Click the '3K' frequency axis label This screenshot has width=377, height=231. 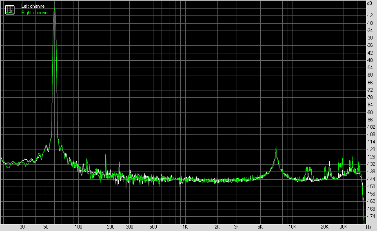tap(236, 227)
